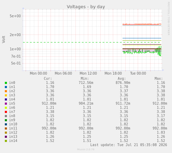Click the in7 red legend swatch

pos(6,112)
